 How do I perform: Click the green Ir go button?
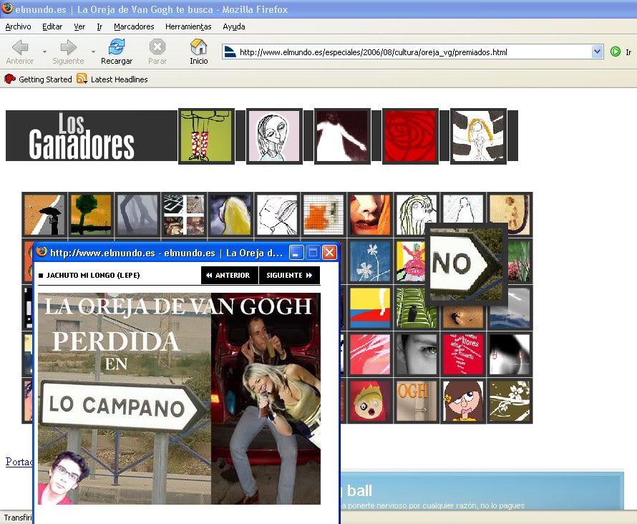point(621,52)
